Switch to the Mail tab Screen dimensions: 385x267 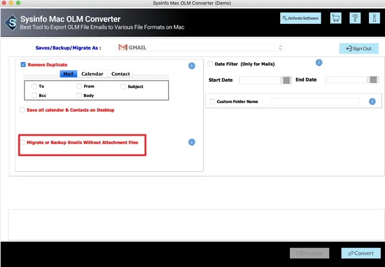pyautogui.click(x=69, y=74)
